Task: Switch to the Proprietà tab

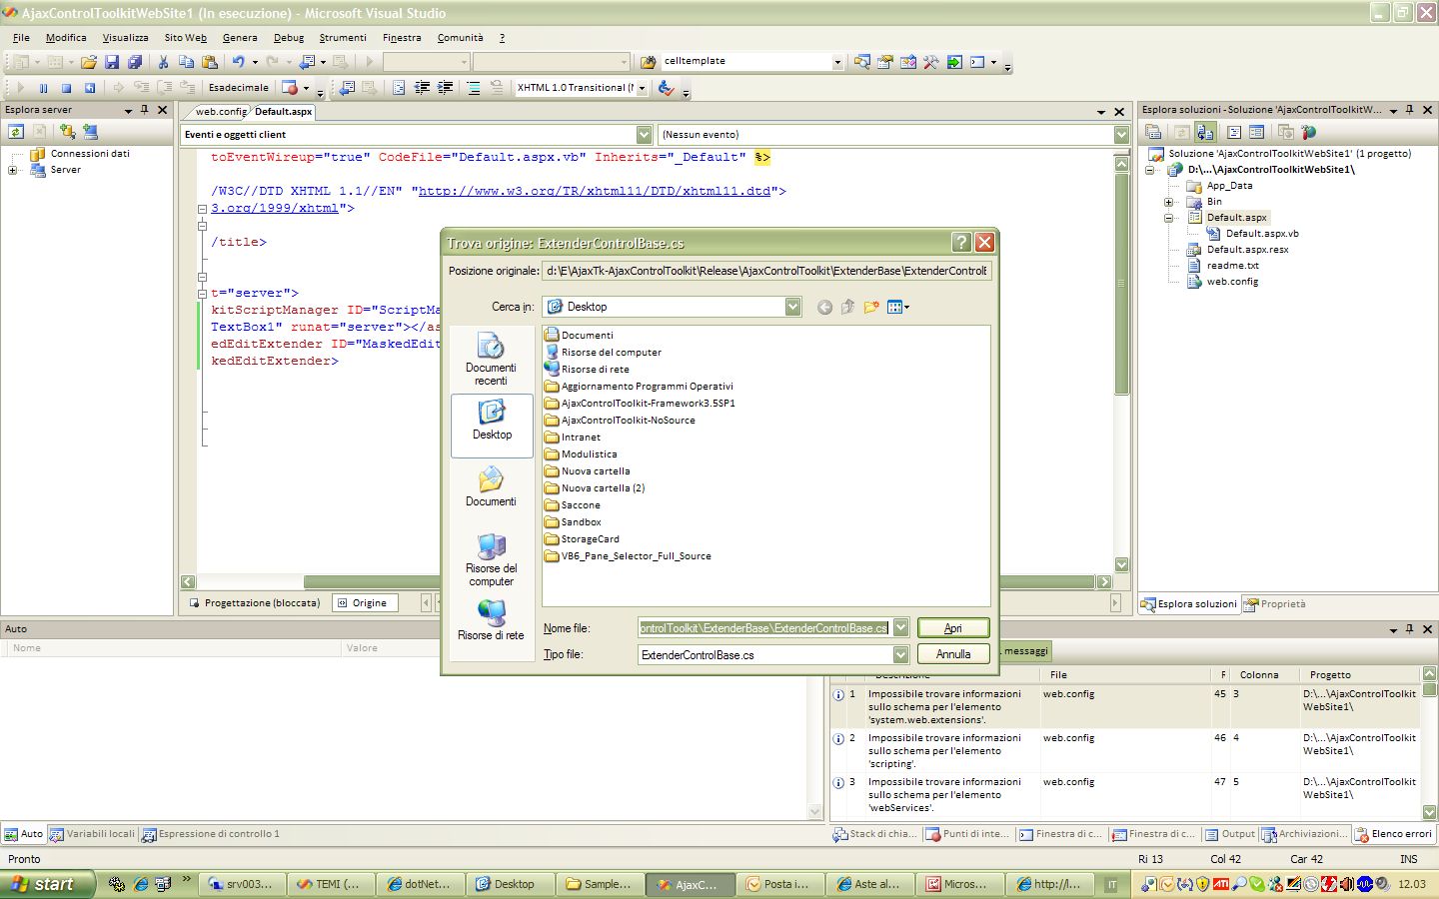Action: pyautogui.click(x=1275, y=604)
